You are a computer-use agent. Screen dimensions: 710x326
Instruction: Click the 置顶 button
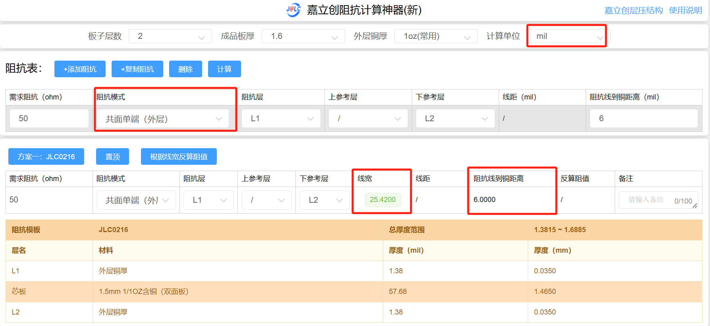point(112,156)
